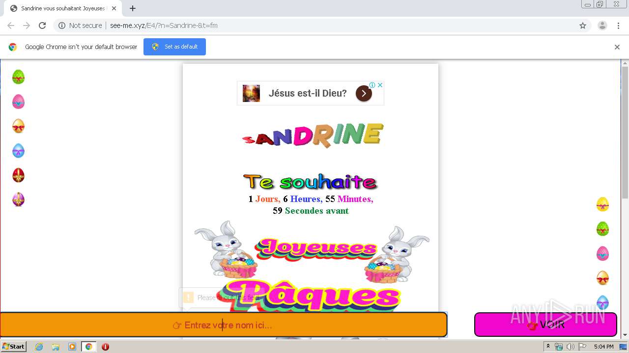Click the green Easter egg at left
The width and height of the screenshot is (629, 353).
[18, 77]
